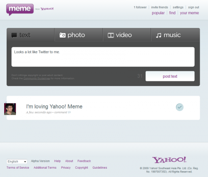Click the comment link under the post
Image resolution: width=208 pixels, height=177 pixels.
coord(61,112)
